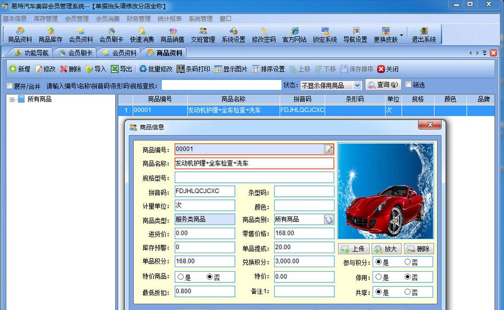
Task: Open 库存管理 menu
Action: click(46, 19)
